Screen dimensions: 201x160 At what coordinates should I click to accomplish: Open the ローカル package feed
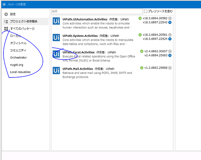tap(15, 36)
